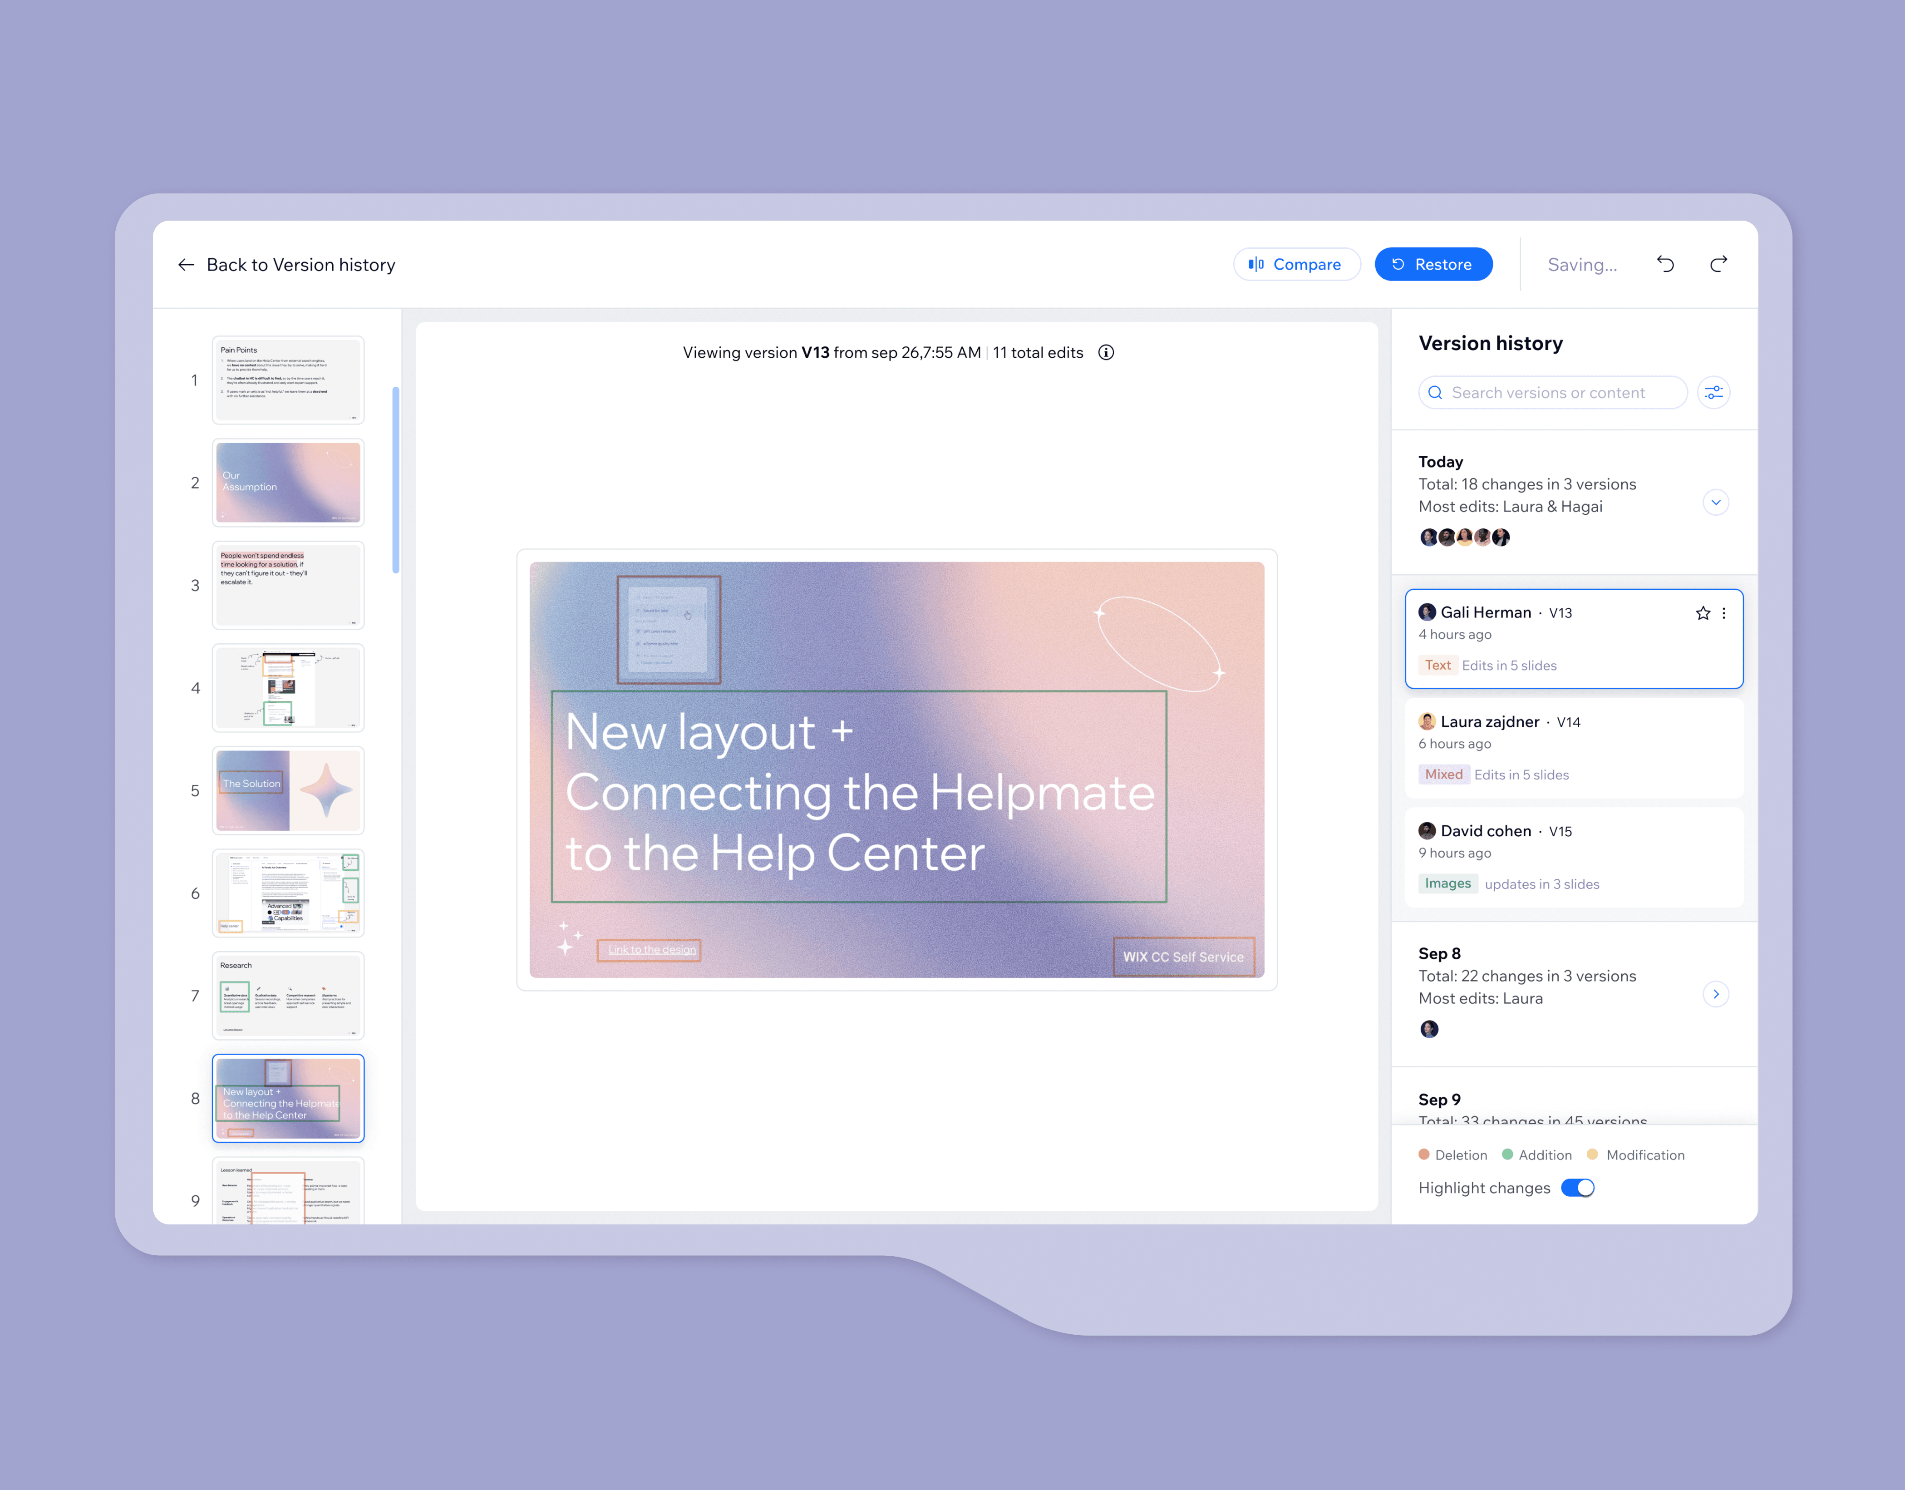Click the Compare button
Viewport: 1905px width, 1490px height.
1296,264
